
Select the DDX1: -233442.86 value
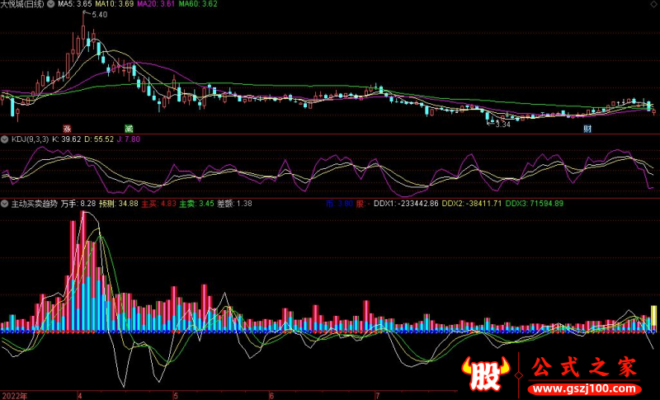(x=406, y=204)
